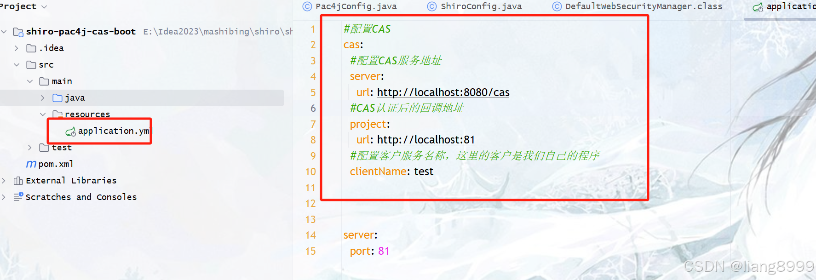Click gutter line number 5
This screenshot has width=816, height=280.
click(313, 92)
